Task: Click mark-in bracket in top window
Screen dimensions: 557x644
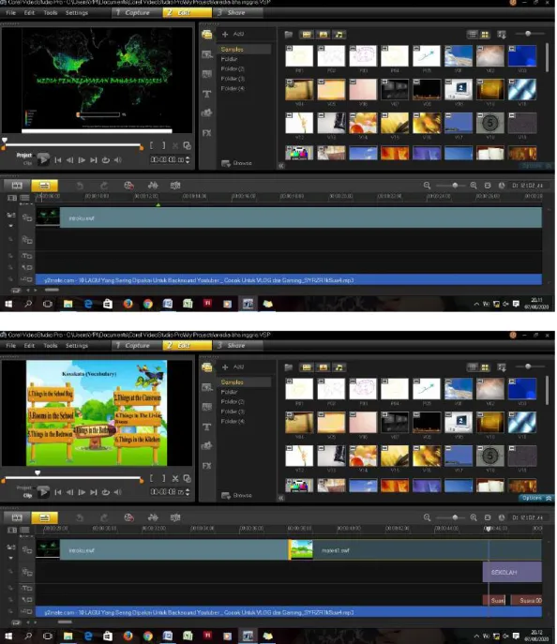Action: (152, 145)
